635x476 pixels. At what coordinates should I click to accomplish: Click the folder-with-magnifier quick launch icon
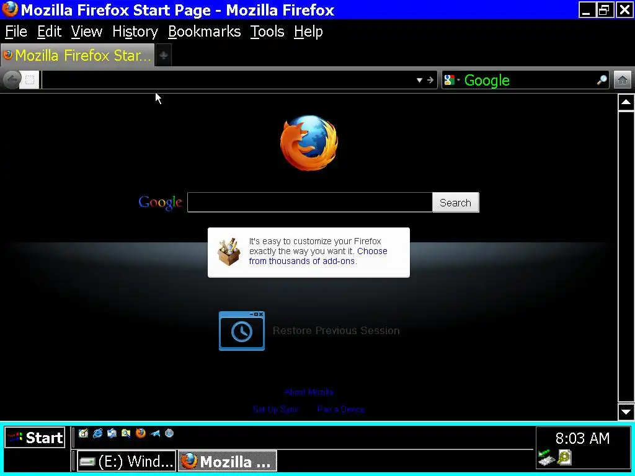tap(126, 433)
